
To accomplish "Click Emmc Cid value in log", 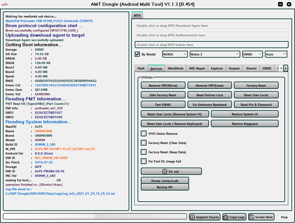I will [66, 85].
